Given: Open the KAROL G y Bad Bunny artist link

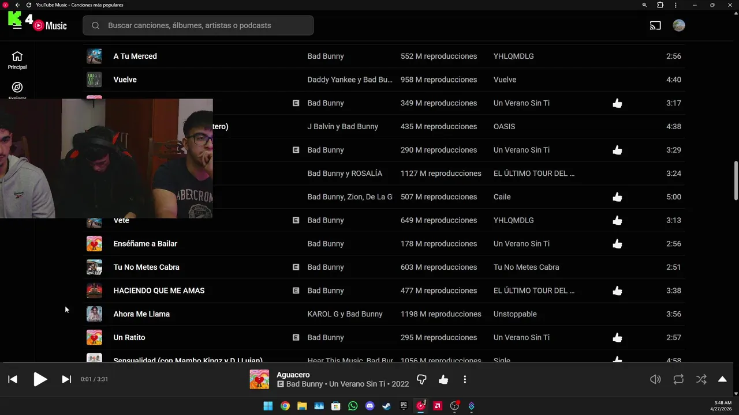Looking at the screenshot, I should pos(345,314).
